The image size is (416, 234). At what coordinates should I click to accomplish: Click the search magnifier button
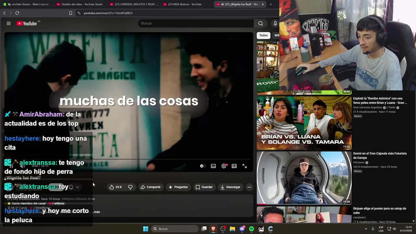click(x=261, y=23)
